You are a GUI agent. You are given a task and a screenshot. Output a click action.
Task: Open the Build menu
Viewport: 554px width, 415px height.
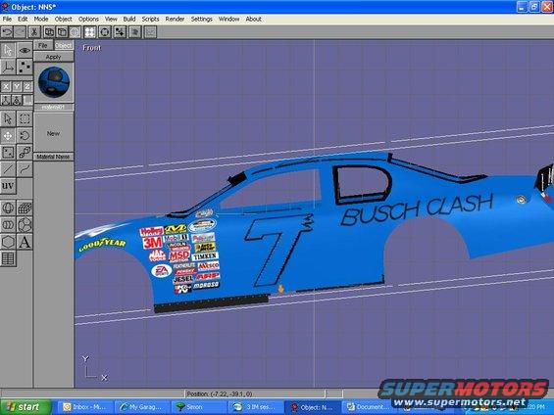point(129,19)
